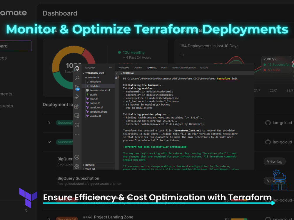The height and width of the screenshot is (220, 294).
Task: Open the Accounts icon in VS Code
Action: [x=77, y=157]
